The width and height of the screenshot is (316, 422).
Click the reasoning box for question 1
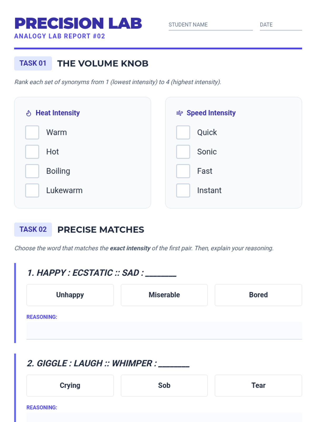164,330
